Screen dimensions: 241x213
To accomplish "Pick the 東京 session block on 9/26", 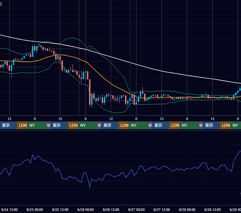I will tap(110, 125).
